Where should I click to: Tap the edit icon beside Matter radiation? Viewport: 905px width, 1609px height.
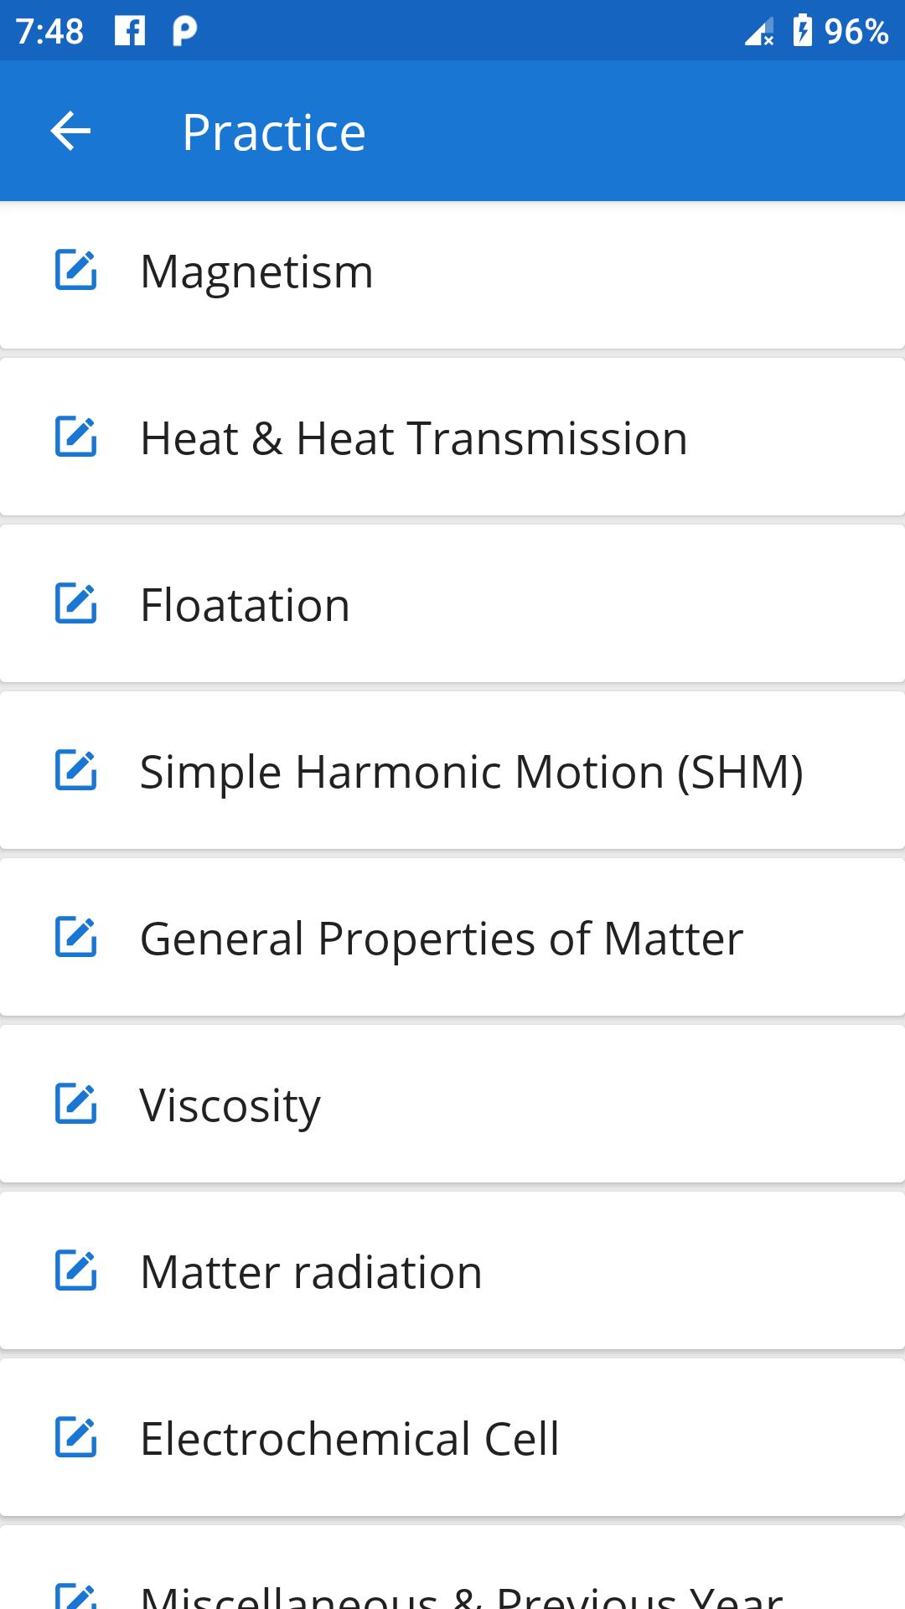click(x=76, y=1270)
